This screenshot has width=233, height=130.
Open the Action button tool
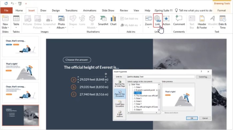click(x=166, y=20)
